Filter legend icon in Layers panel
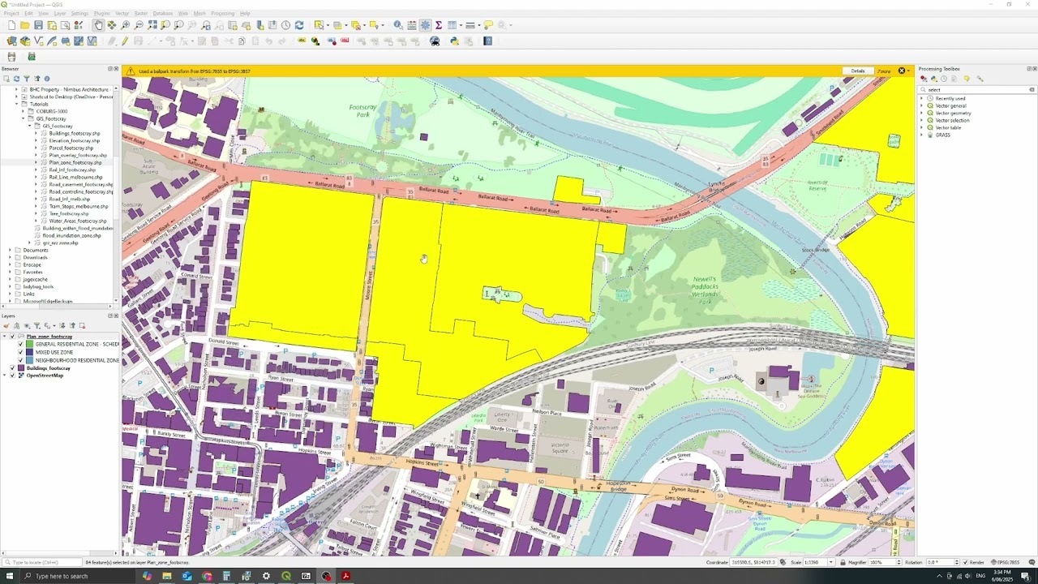Image resolution: width=1038 pixels, height=584 pixels. coord(36,326)
